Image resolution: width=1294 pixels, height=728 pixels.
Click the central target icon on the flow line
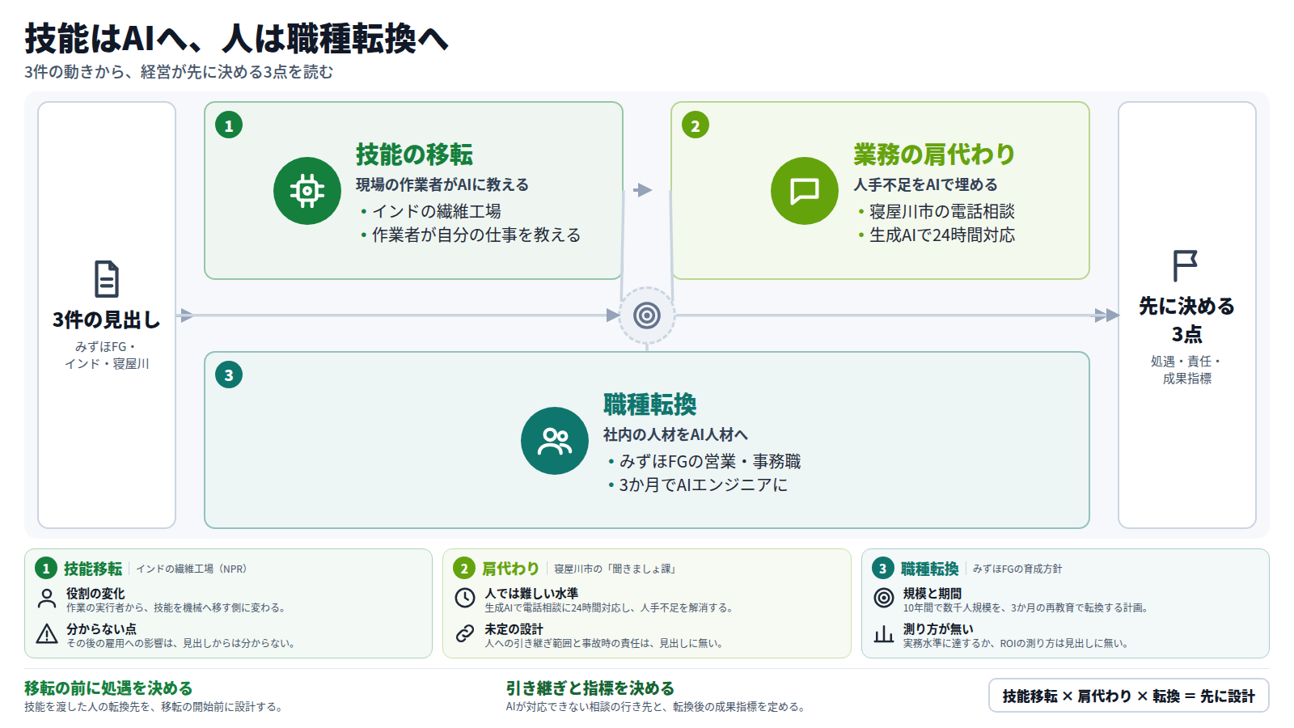pyautogui.click(x=647, y=315)
